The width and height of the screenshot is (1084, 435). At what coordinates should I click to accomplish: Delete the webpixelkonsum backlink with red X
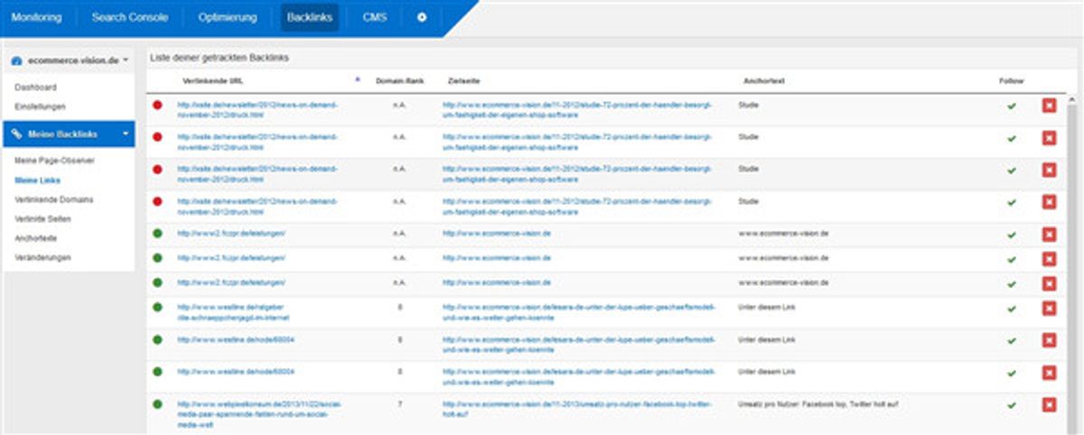(1049, 404)
